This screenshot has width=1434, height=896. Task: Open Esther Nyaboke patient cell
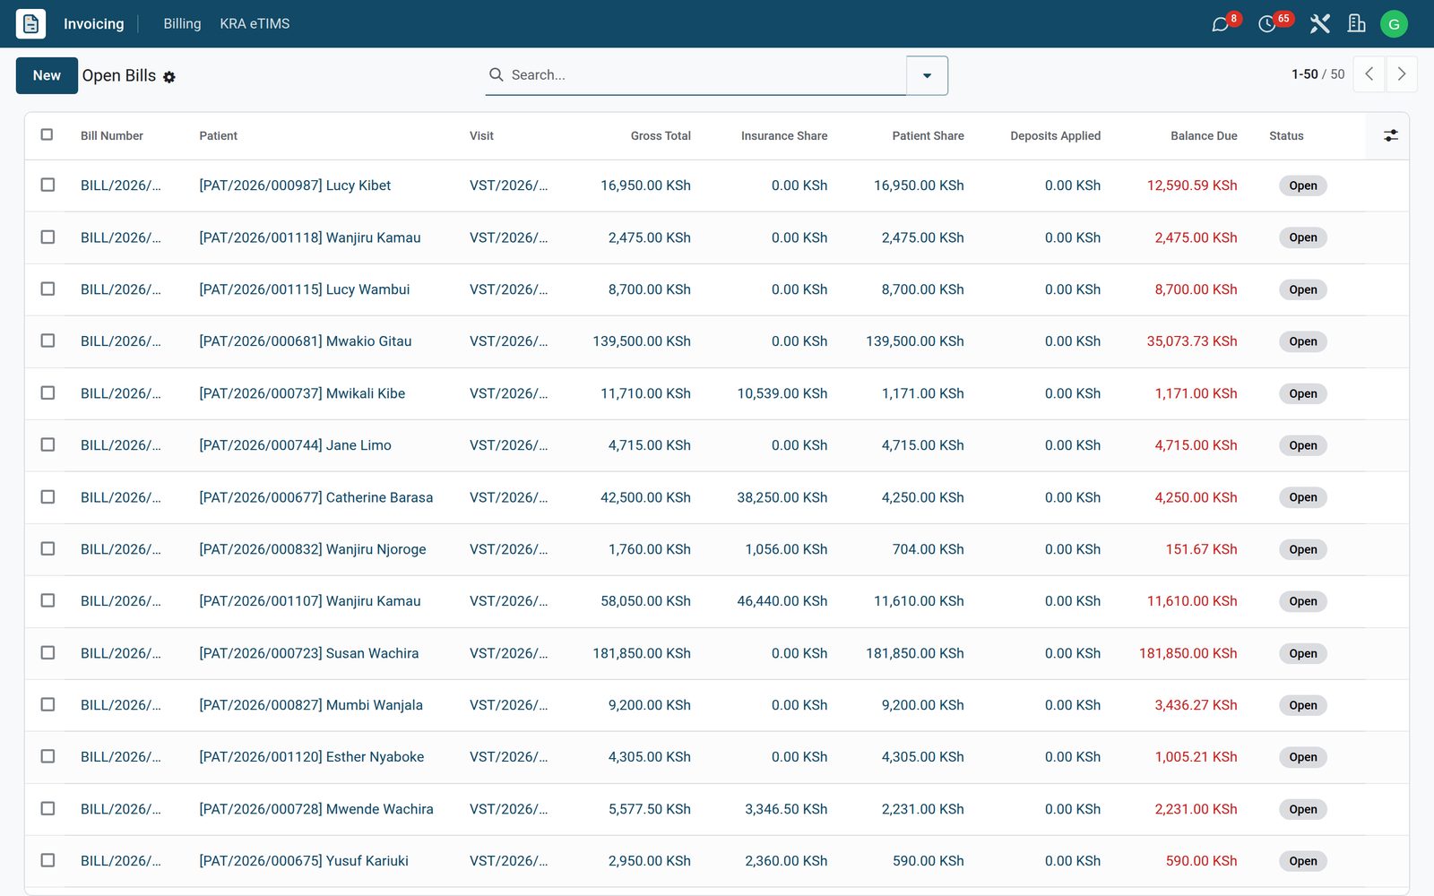point(311,757)
